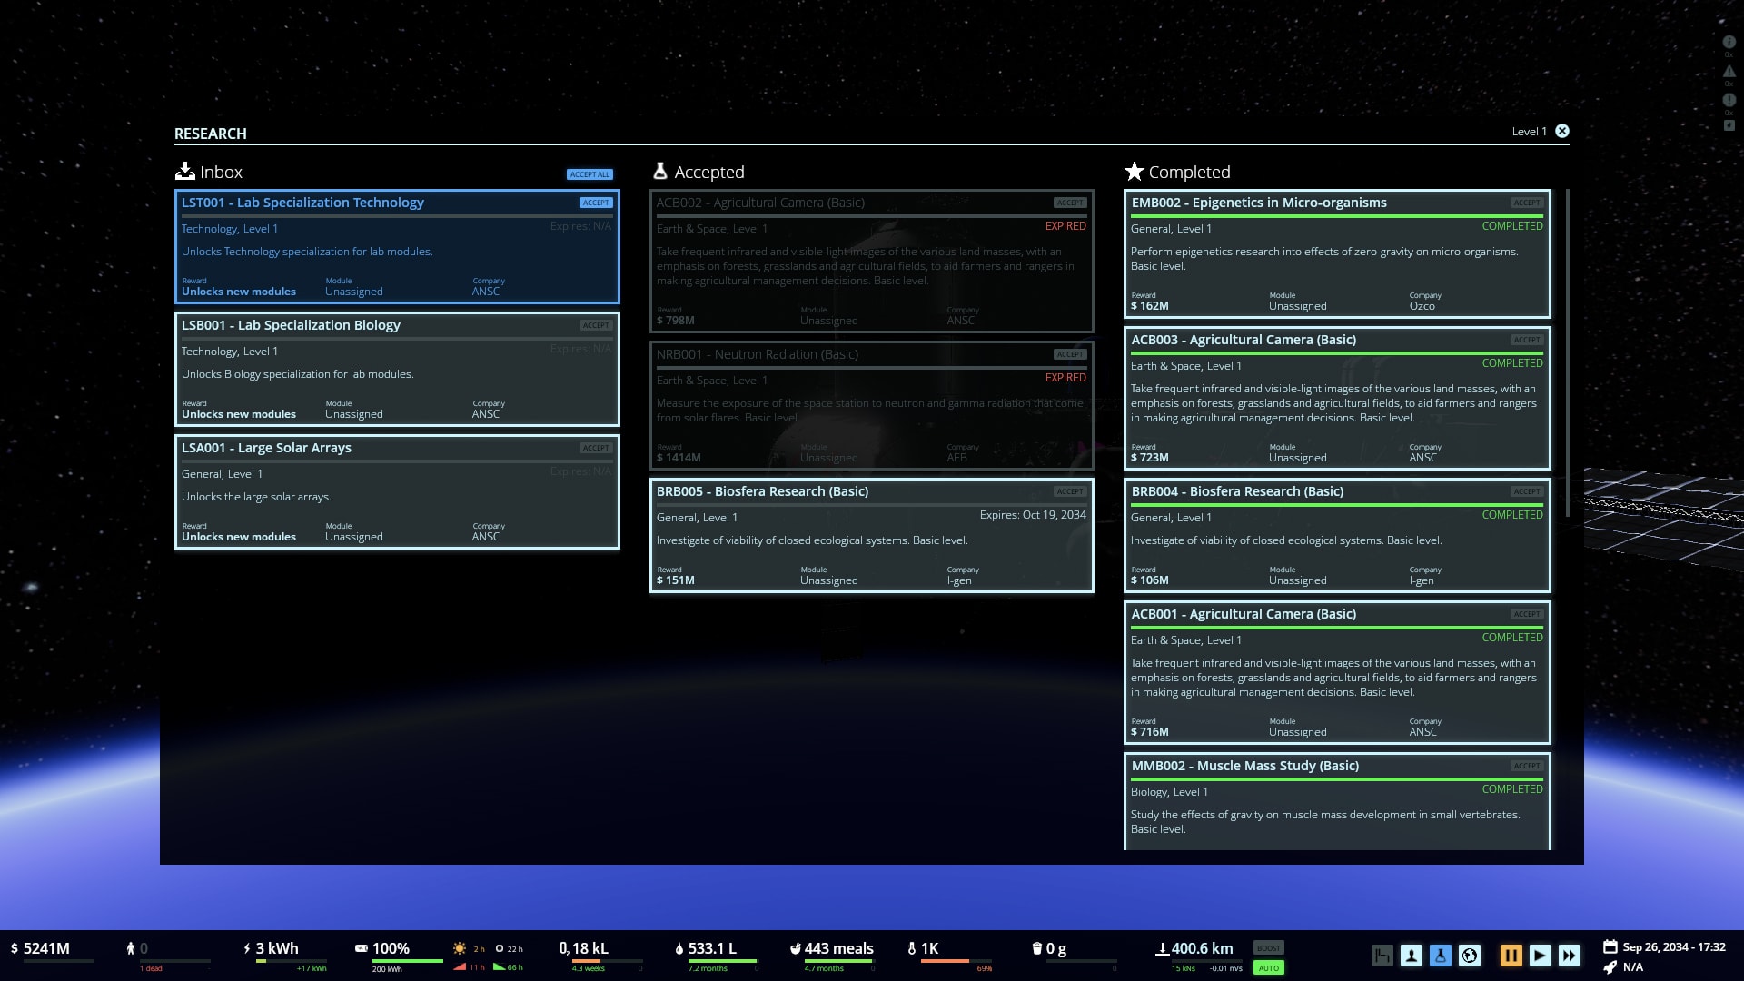Image resolution: width=1744 pixels, height=981 pixels.
Task: Click the 18 kL oxygen readout
Action: 590,948
